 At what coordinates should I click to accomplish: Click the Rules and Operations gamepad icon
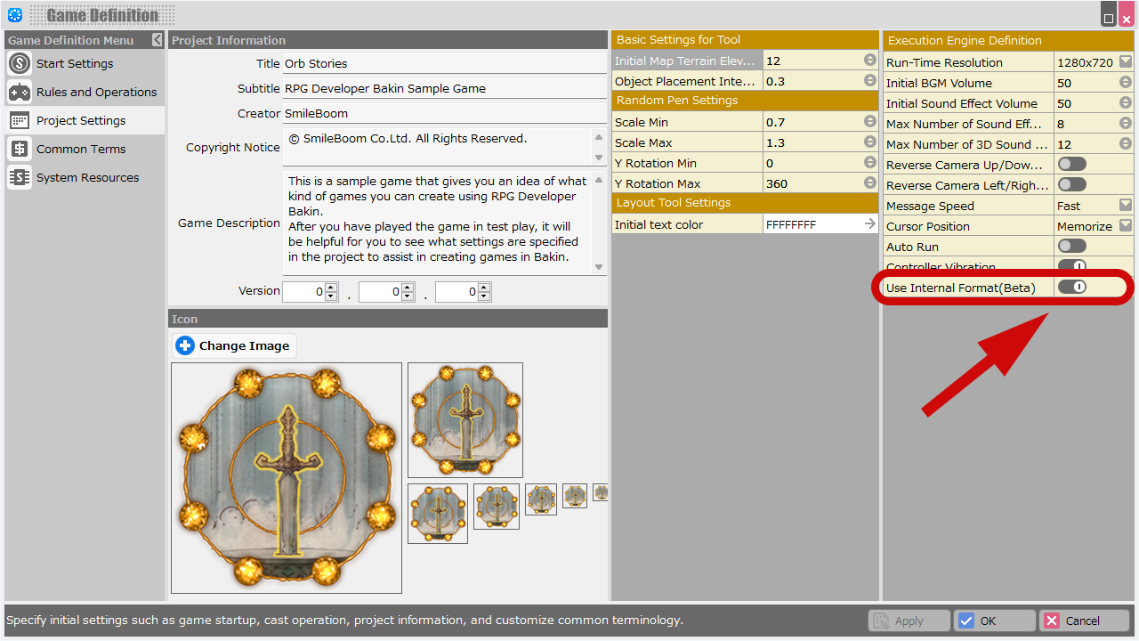point(20,92)
